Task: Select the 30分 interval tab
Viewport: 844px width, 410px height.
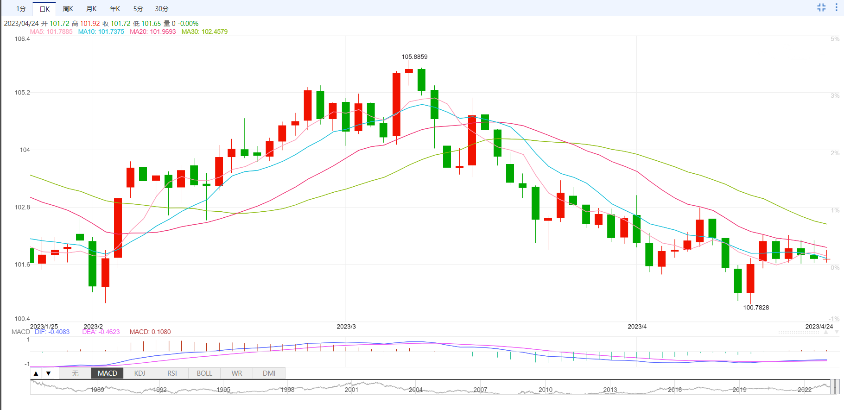Action: click(162, 9)
